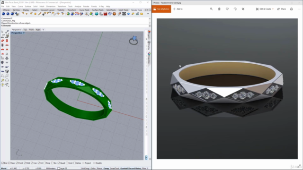Switch to the Right viewport tab
This screenshot has height=170, width=303.
(x=38, y=30)
